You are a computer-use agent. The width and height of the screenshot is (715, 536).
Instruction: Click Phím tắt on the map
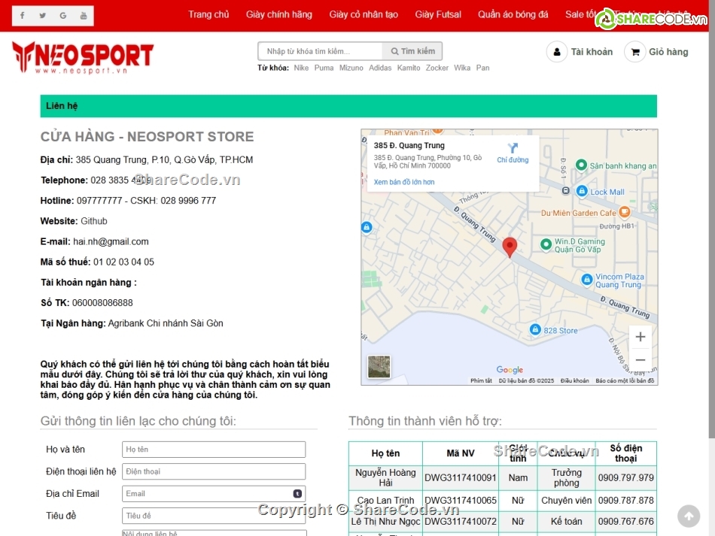tap(481, 380)
